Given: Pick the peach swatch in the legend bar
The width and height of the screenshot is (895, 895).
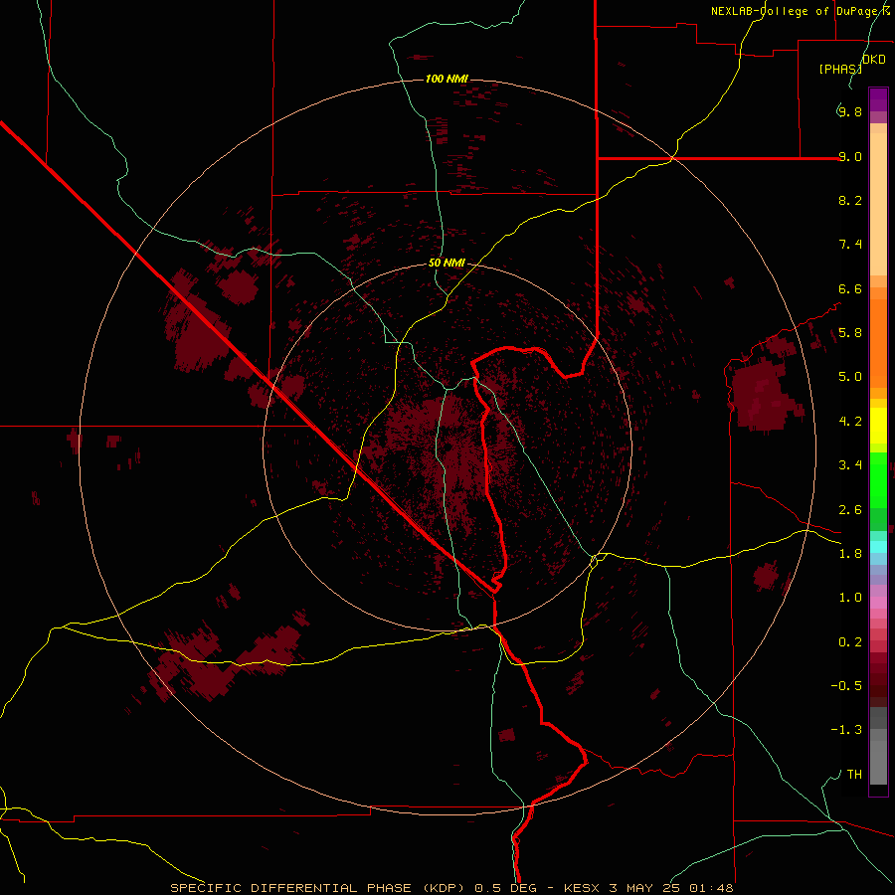Looking at the screenshot, I should click(x=878, y=204).
